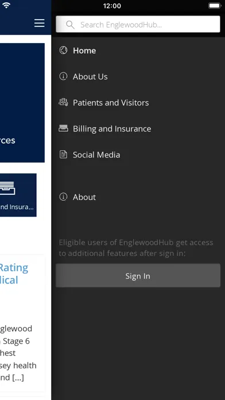The width and height of the screenshot is (225, 400).
Task: Click the info icon beside About
Action: tap(63, 197)
